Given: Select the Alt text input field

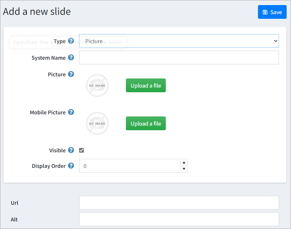Looking at the screenshot, I should [179, 219].
